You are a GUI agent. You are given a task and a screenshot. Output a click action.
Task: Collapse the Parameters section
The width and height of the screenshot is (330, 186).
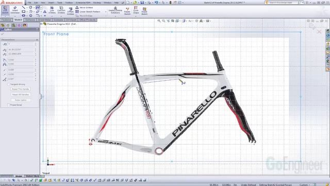click(x=37, y=40)
